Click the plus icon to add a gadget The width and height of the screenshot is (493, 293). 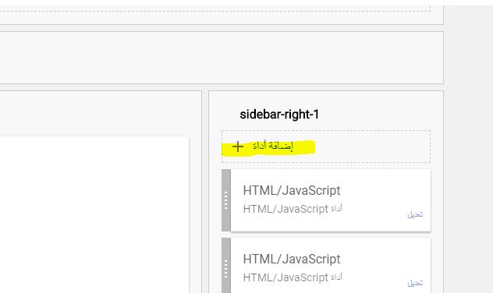tap(238, 146)
